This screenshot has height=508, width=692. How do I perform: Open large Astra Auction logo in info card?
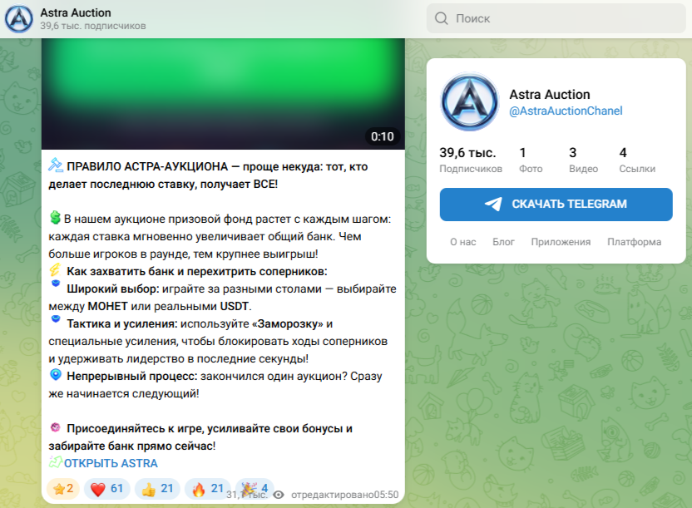pos(470,102)
